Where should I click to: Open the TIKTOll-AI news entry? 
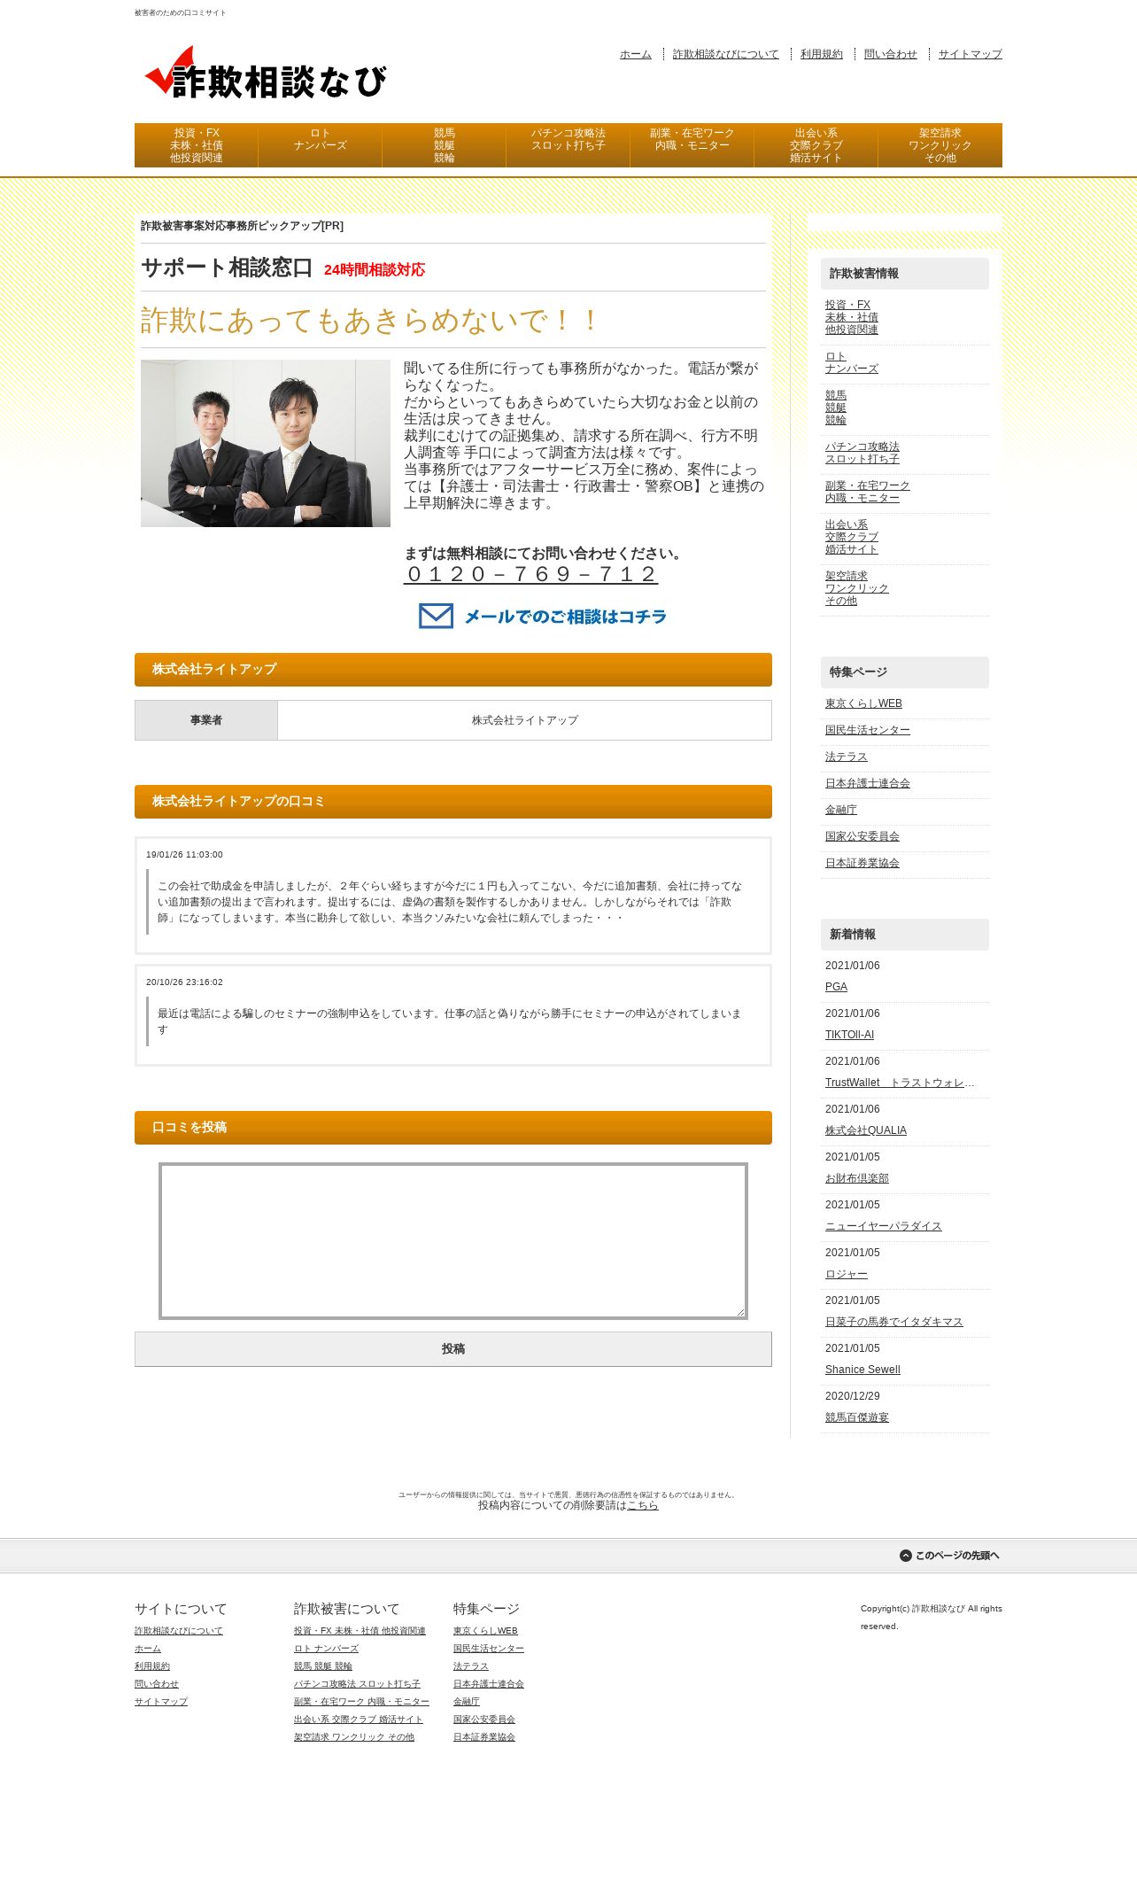tap(849, 1035)
